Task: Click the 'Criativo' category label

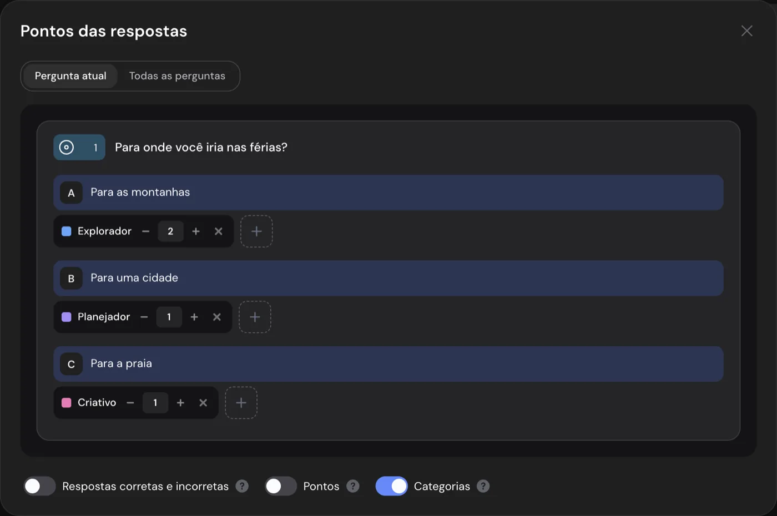Action: coord(97,403)
